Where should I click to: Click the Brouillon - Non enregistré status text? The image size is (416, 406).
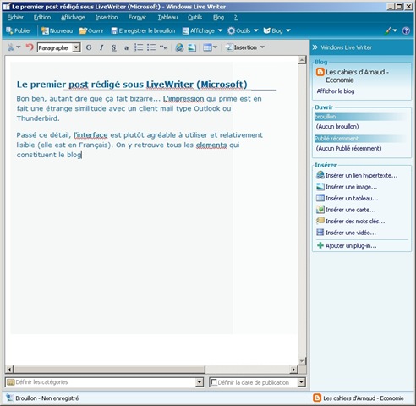click(x=47, y=398)
